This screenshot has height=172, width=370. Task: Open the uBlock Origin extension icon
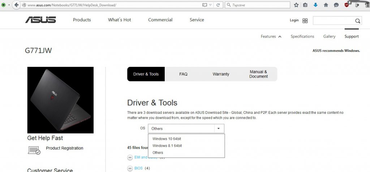click(347, 5)
